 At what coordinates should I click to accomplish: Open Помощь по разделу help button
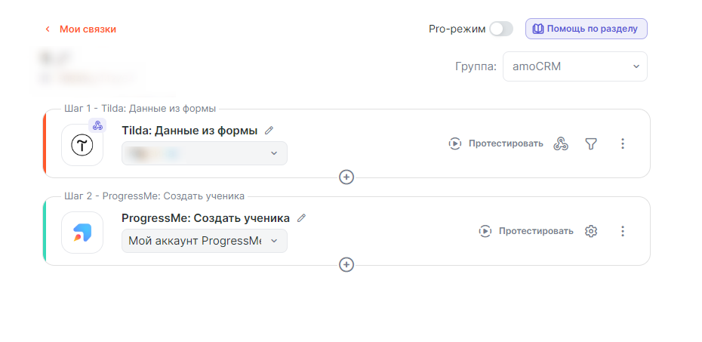point(586,29)
